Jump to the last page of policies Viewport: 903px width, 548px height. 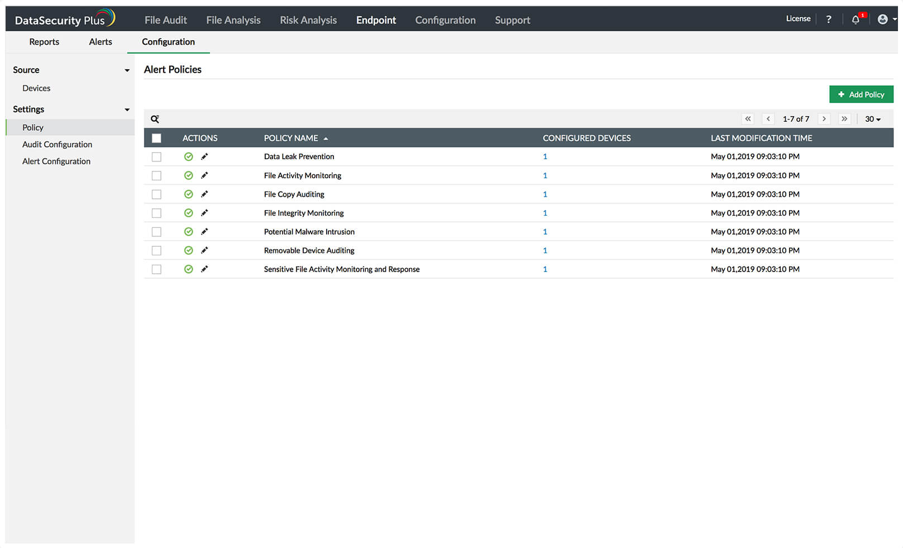(x=844, y=119)
